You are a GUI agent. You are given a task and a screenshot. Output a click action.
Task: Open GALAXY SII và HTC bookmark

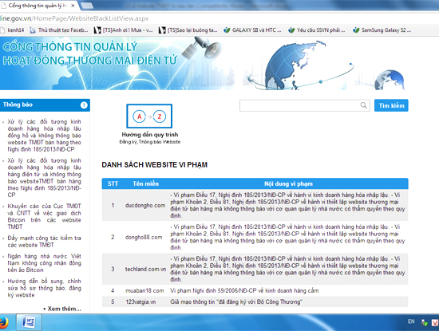click(x=252, y=30)
